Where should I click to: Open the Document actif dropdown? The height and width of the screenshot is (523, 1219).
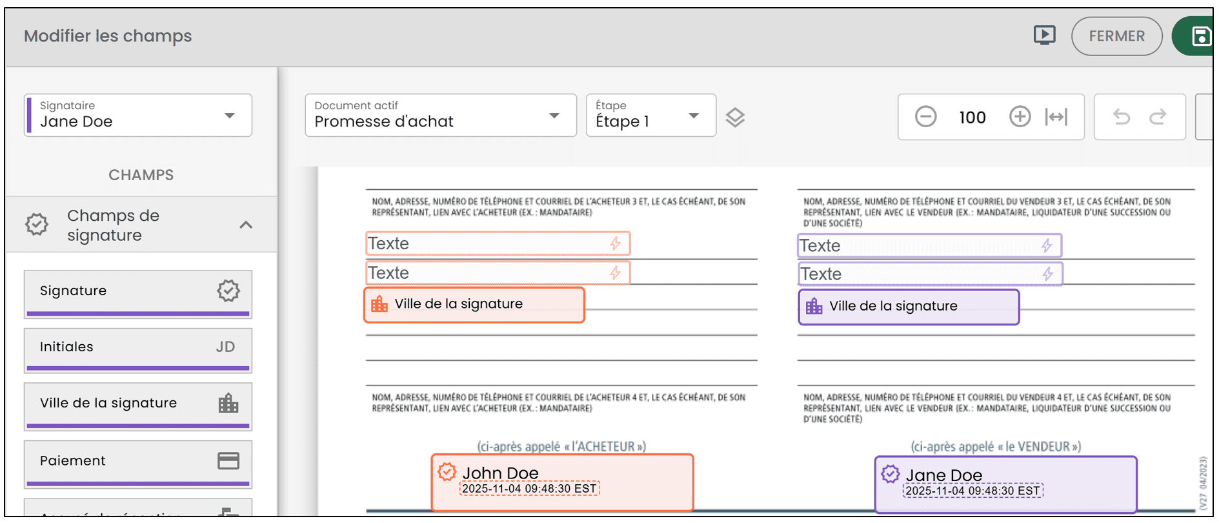tap(440, 116)
